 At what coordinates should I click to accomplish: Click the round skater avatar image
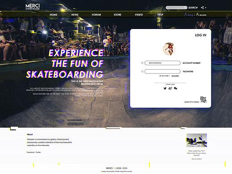click(x=169, y=49)
